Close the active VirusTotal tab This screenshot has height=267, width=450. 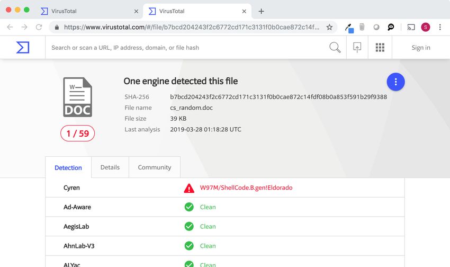(x=244, y=11)
